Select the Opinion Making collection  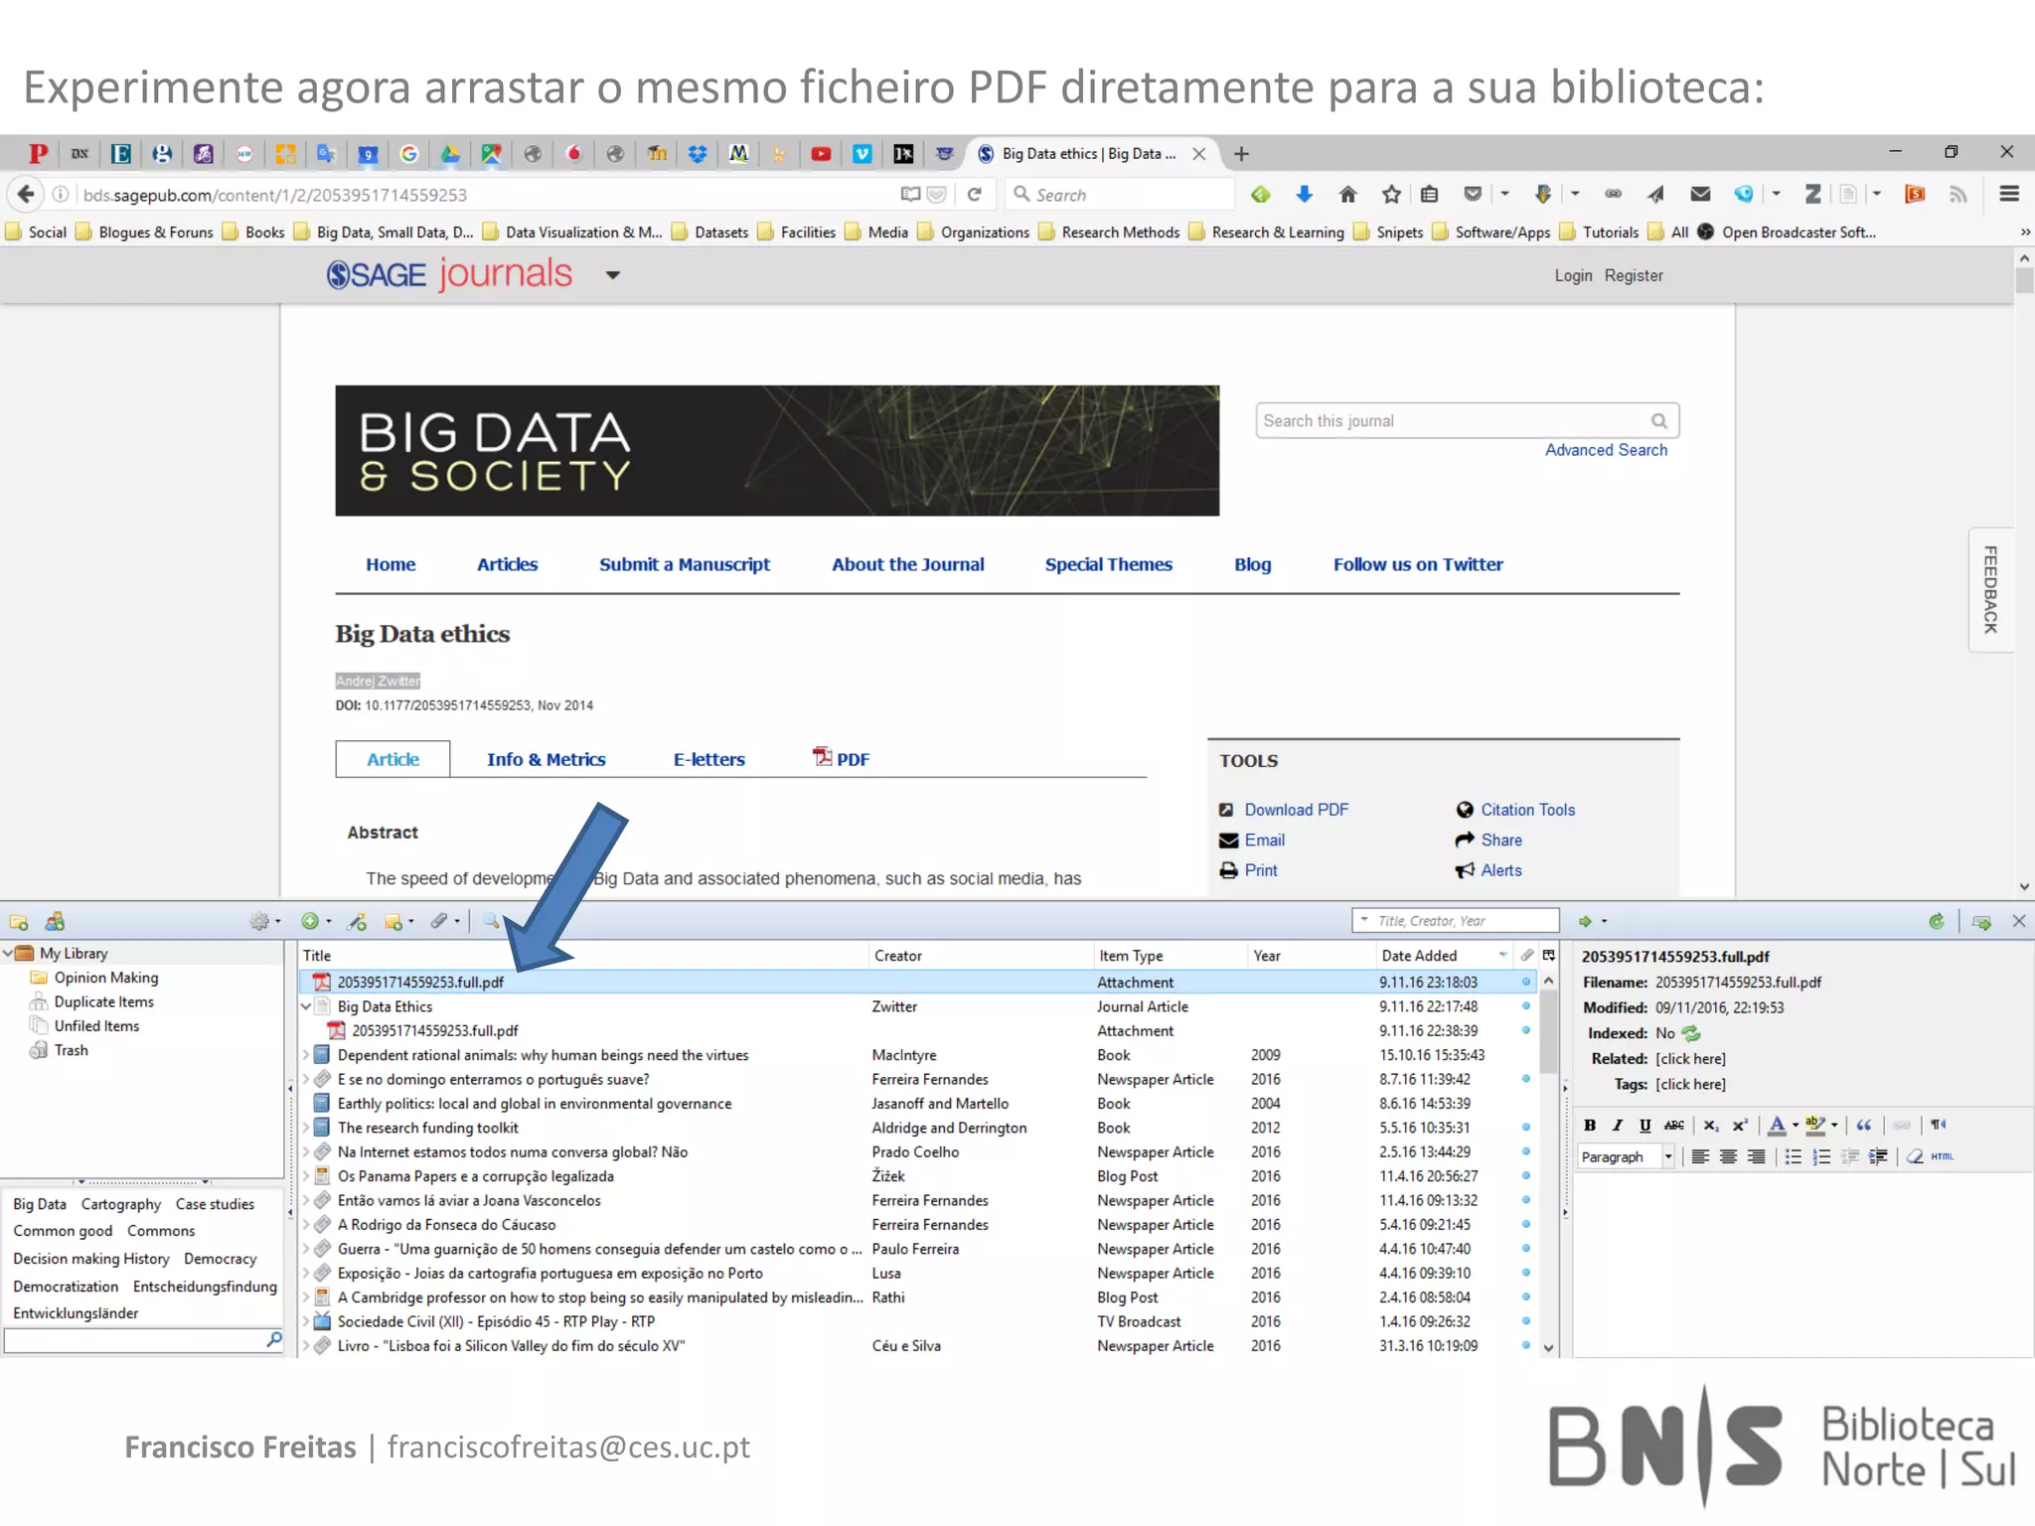point(106,978)
